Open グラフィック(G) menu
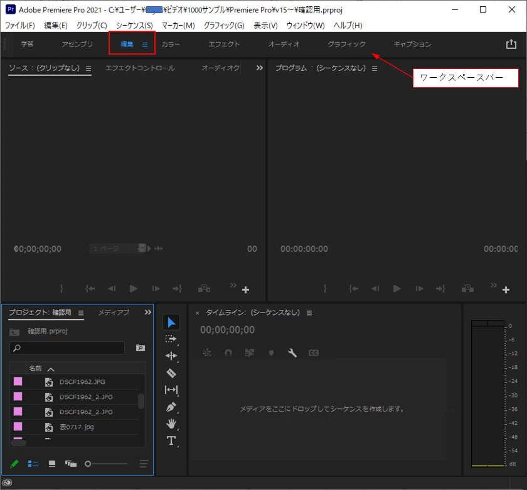The image size is (527, 490). (x=224, y=26)
